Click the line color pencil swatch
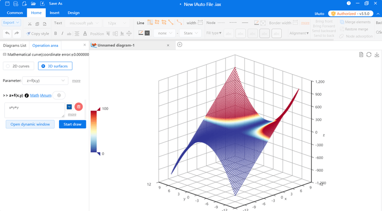Screen dimensions: 382x211 point(141,33)
